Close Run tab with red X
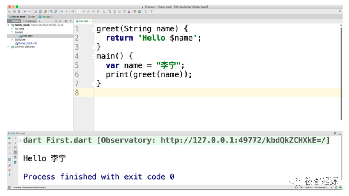349x196 pixels. (9, 170)
